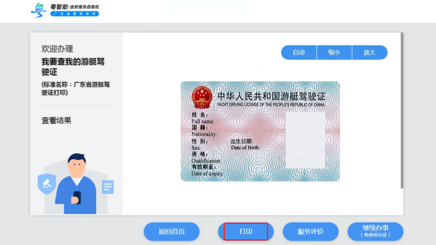Click 放大 to enlarge the preview
436x245 pixels.
click(x=369, y=52)
